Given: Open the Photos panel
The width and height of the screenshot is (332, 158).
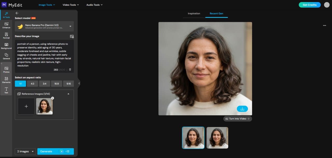Looking at the screenshot, I should coord(6,70).
